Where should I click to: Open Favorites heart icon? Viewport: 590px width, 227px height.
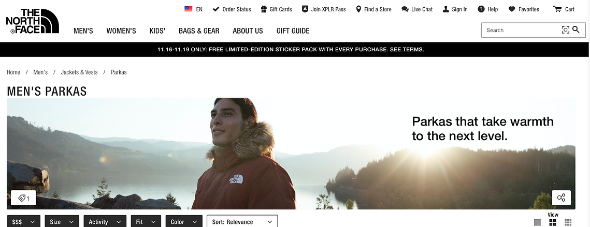point(512,9)
